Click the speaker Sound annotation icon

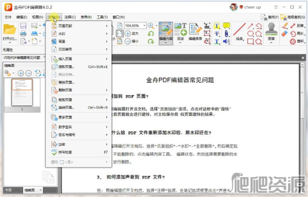pyautogui.click(x=226, y=41)
